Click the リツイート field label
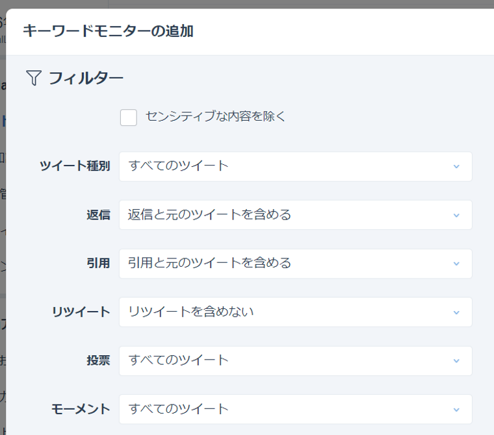The height and width of the screenshot is (435, 494). coord(81,312)
